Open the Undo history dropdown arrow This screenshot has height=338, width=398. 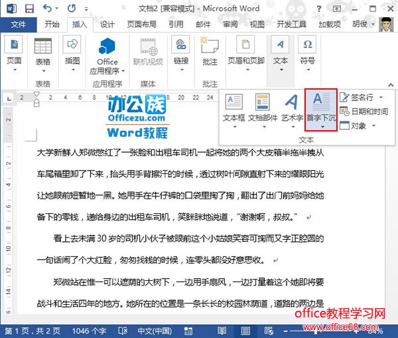[x=57, y=9]
